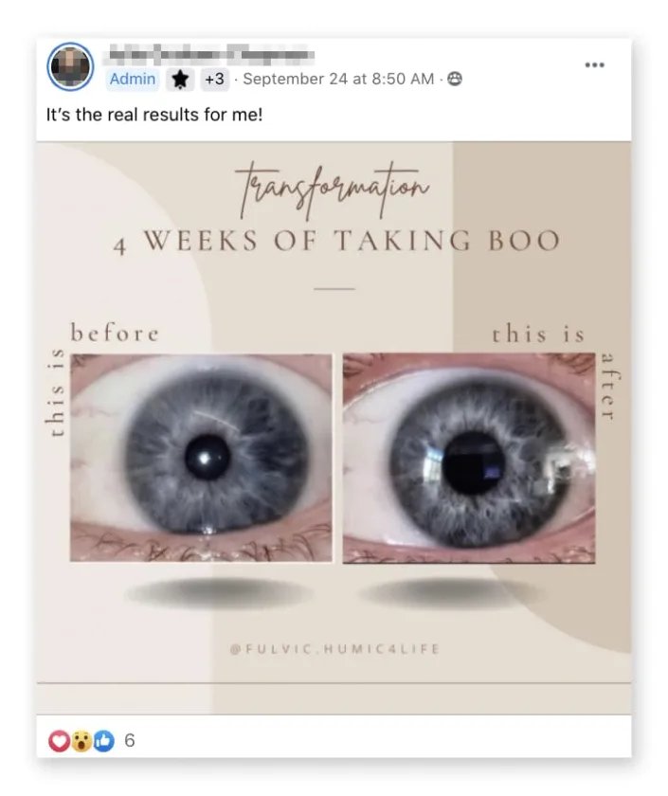This screenshot has width=668, height=796.
Task: Open the before eye photo
Action: 201,458
